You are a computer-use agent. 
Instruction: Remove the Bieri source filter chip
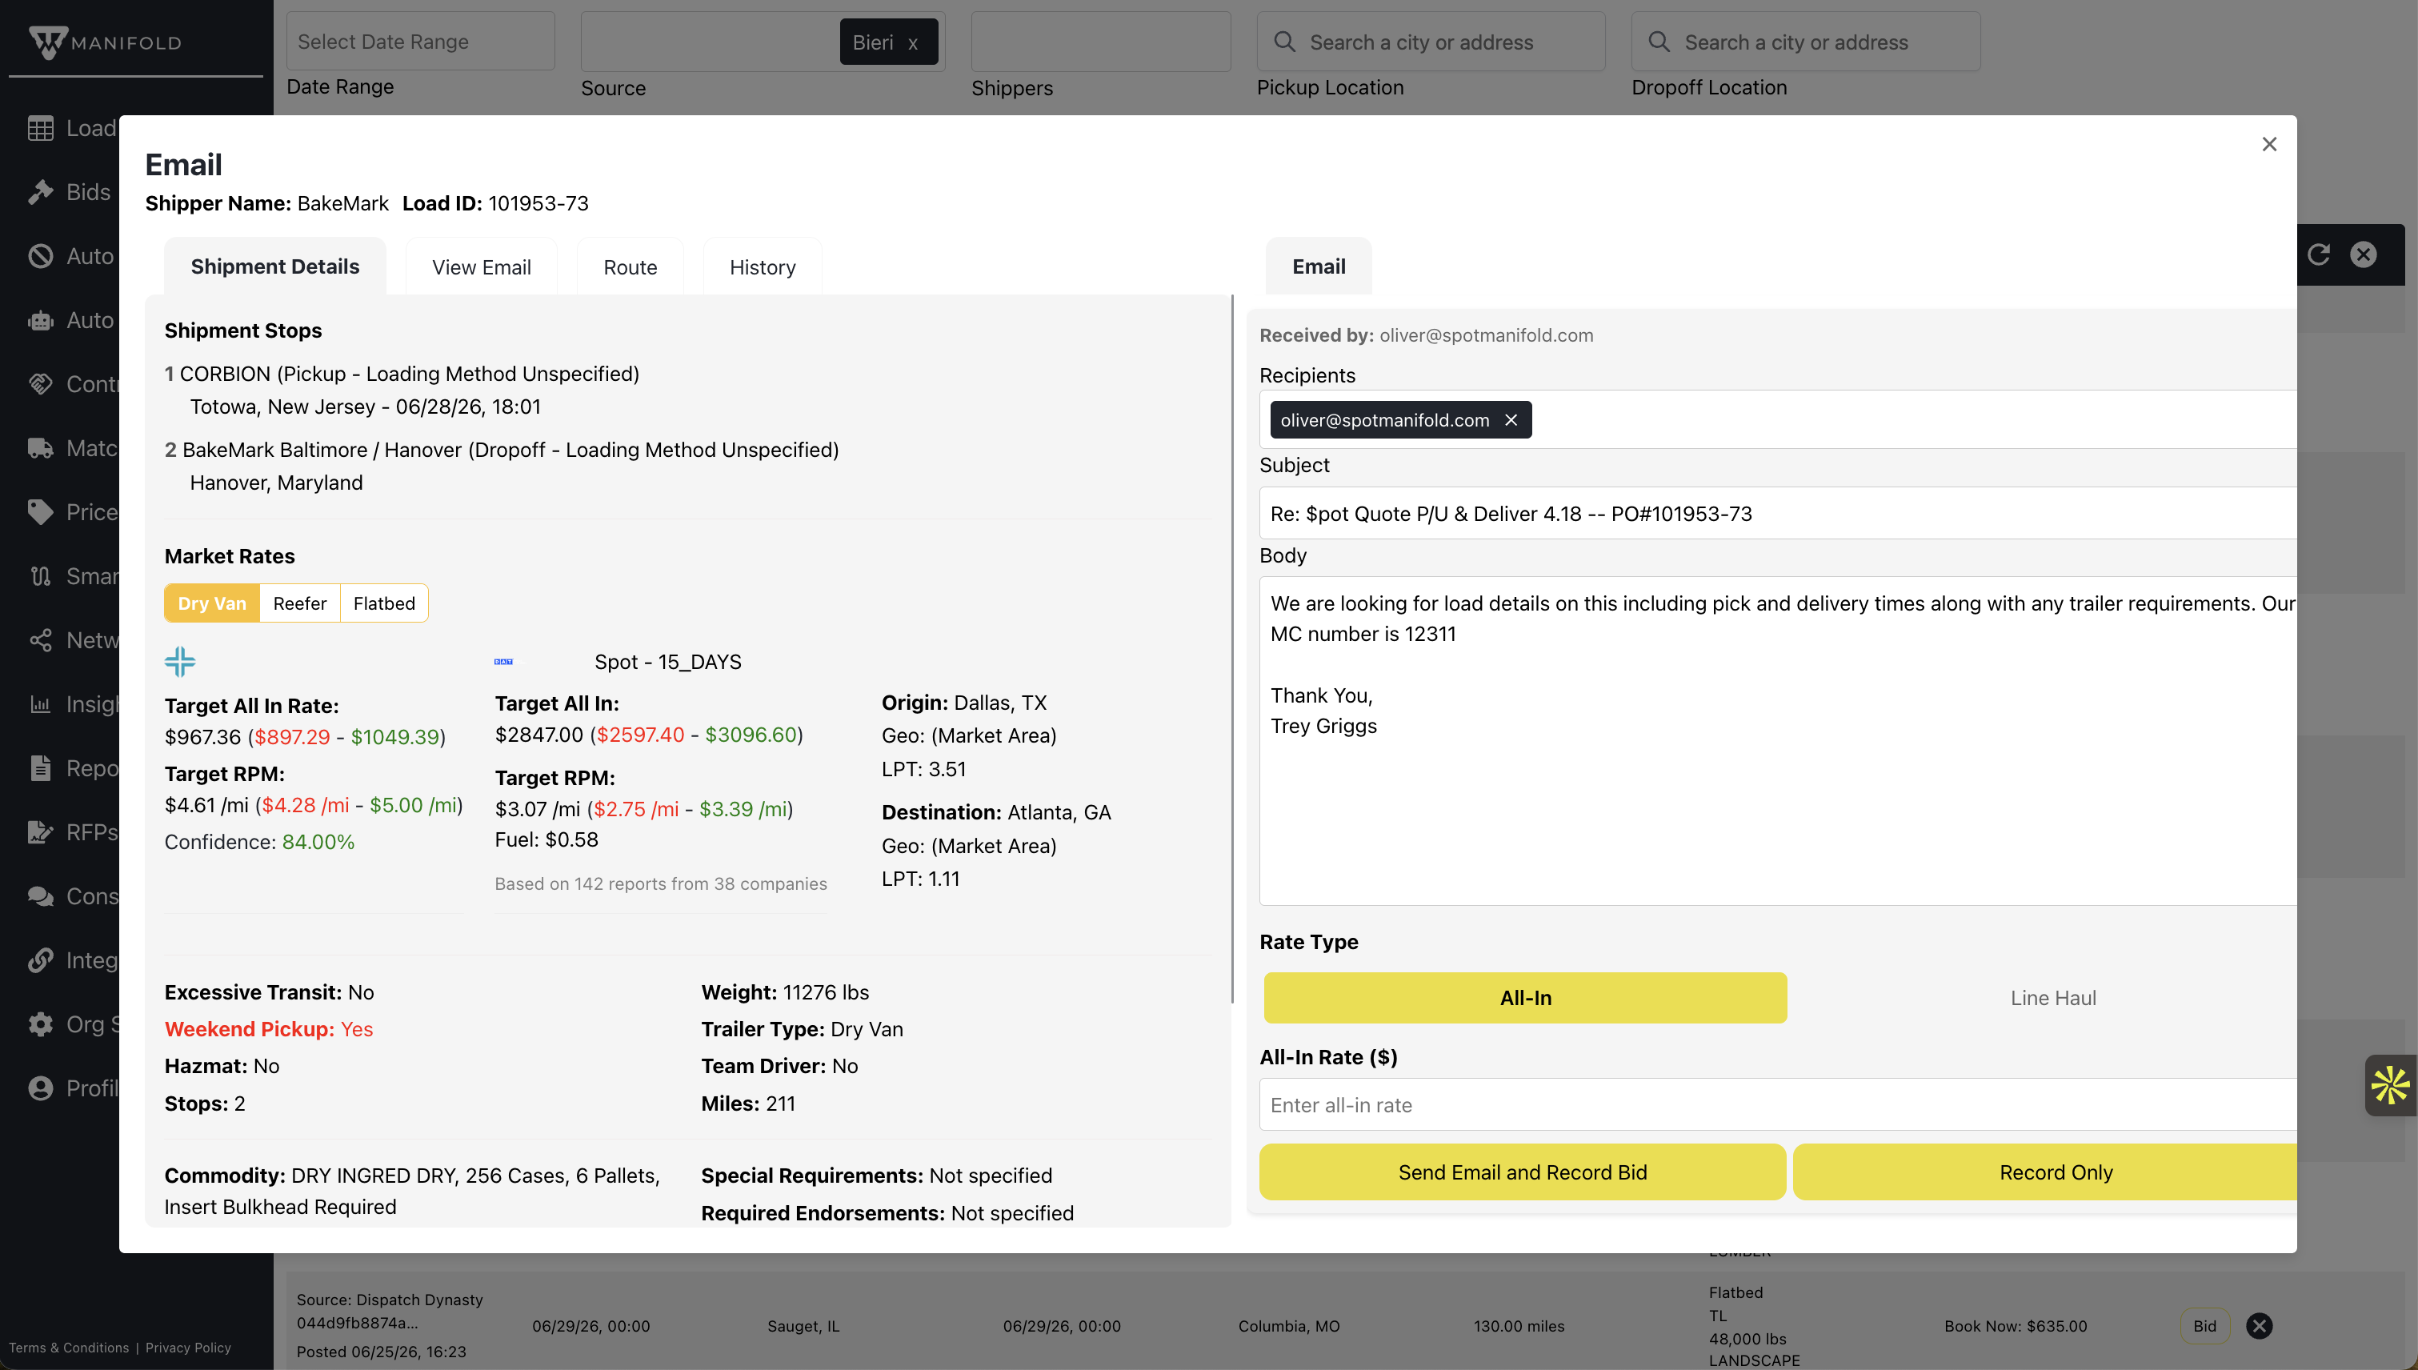[913, 43]
